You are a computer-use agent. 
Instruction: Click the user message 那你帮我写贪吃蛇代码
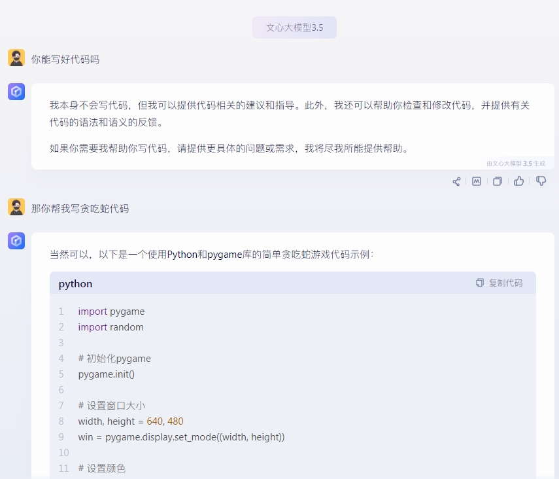[x=80, y=209]
